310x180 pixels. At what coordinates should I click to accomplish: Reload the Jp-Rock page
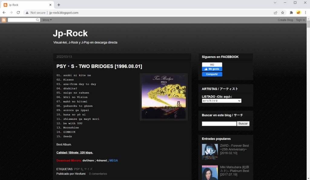[x=18, y=13]
